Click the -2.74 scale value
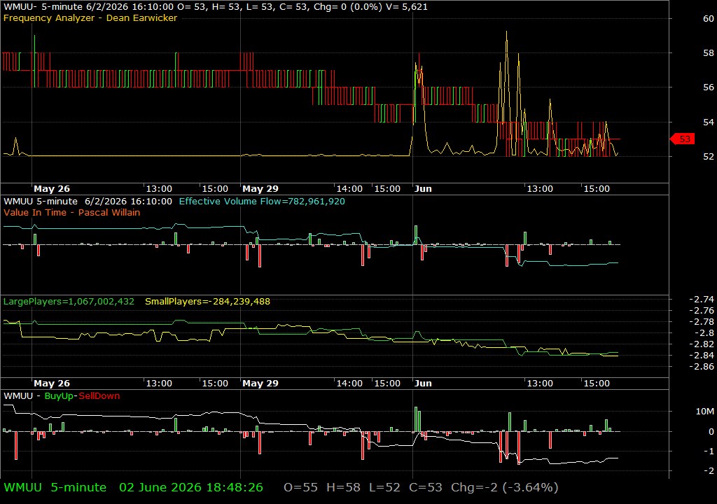Screen dimensions: 717x504 coord(702,299)
